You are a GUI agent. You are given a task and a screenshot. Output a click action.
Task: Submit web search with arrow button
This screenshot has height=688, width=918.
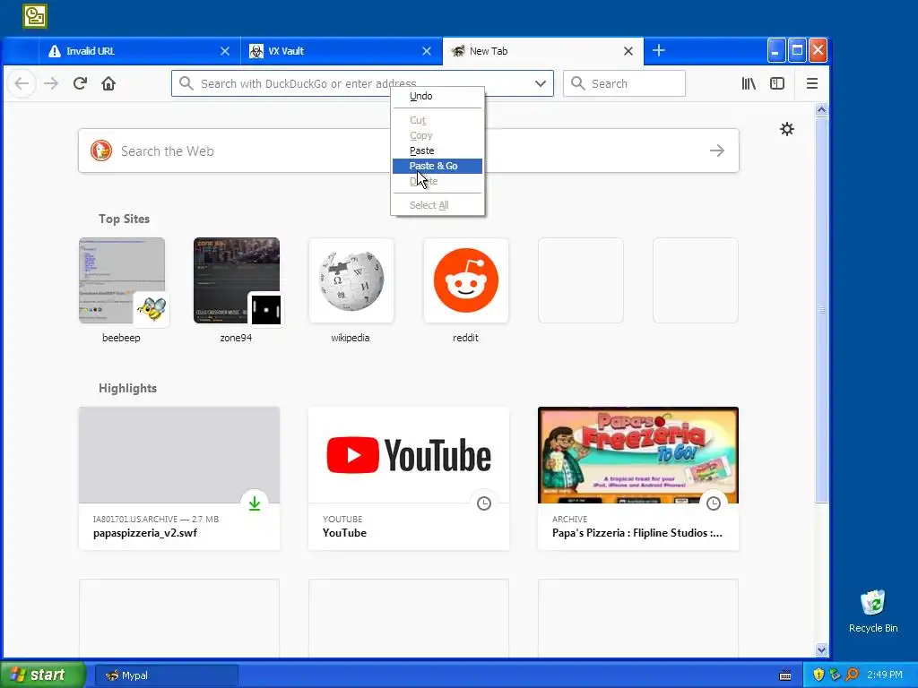click(x=717, y=150)
